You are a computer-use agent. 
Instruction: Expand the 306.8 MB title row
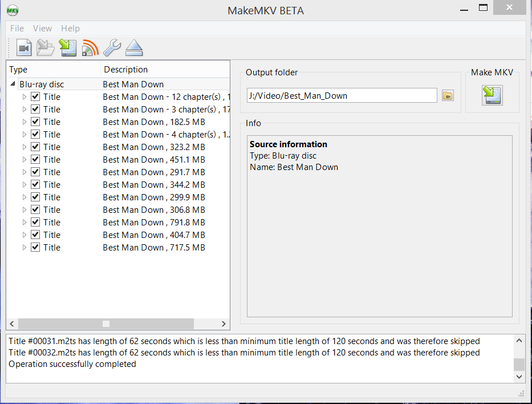(24, 210)
